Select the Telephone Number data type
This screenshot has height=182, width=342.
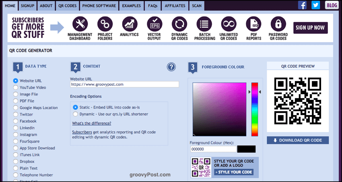click(x=15, y=175)
